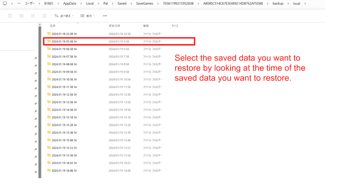Select the 2024.01.18-23.58.14 folder
The height and width of the screenshot is (184, 339).
[64, 34]
